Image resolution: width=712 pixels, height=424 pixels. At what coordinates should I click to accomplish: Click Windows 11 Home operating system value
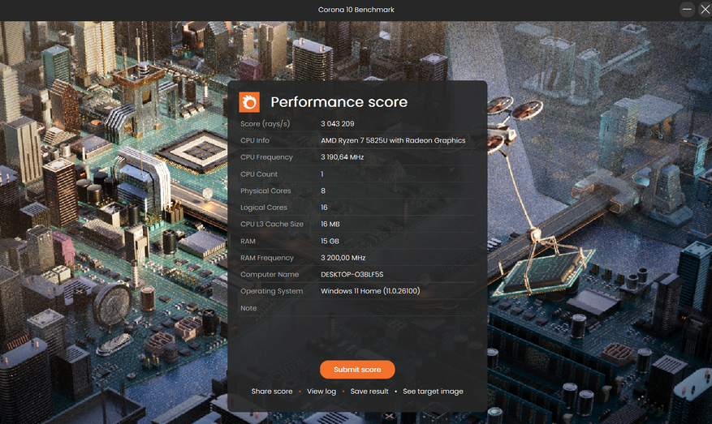[x=370, y=291]
